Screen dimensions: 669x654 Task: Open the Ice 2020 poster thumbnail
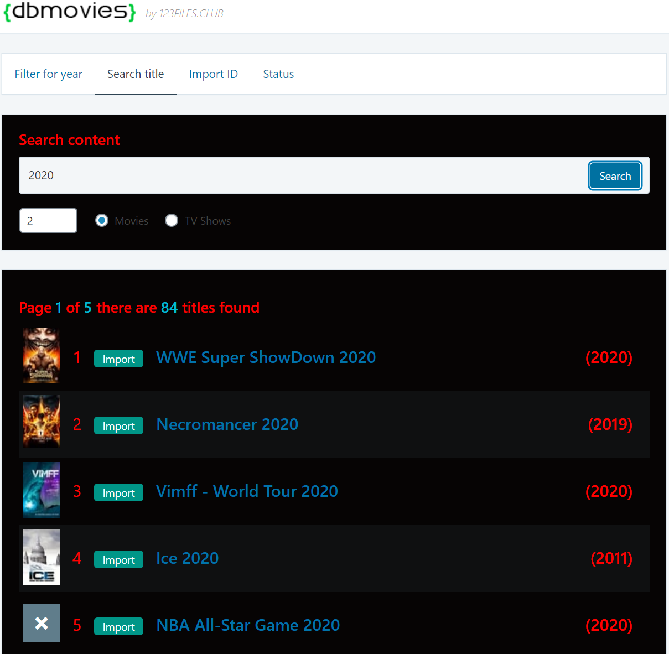coord(42,557)
